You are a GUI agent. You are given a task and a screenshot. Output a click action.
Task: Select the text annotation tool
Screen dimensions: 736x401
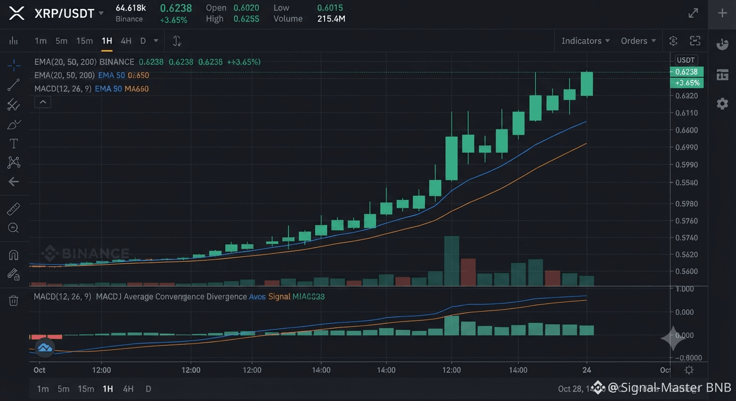pyautogui.click(x=14, y=144)
